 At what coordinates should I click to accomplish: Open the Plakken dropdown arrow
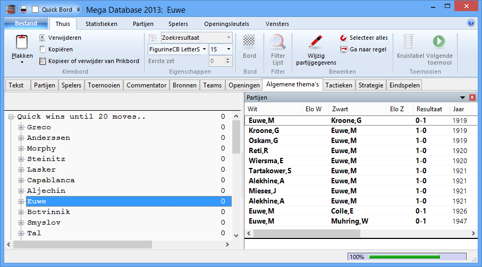click(22, 62)
